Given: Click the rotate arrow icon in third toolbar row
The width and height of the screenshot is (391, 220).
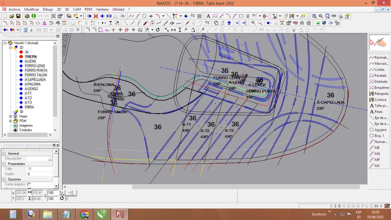Looking at the screenshot, I should 158,30.
